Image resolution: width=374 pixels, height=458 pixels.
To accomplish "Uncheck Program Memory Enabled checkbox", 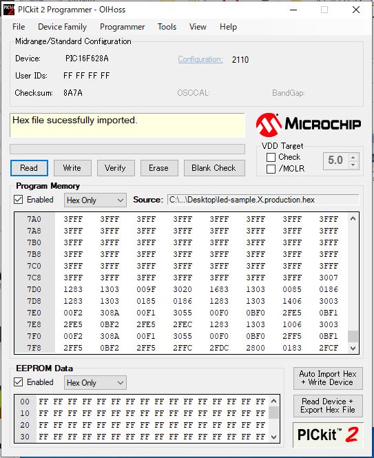I will [19, 200].
